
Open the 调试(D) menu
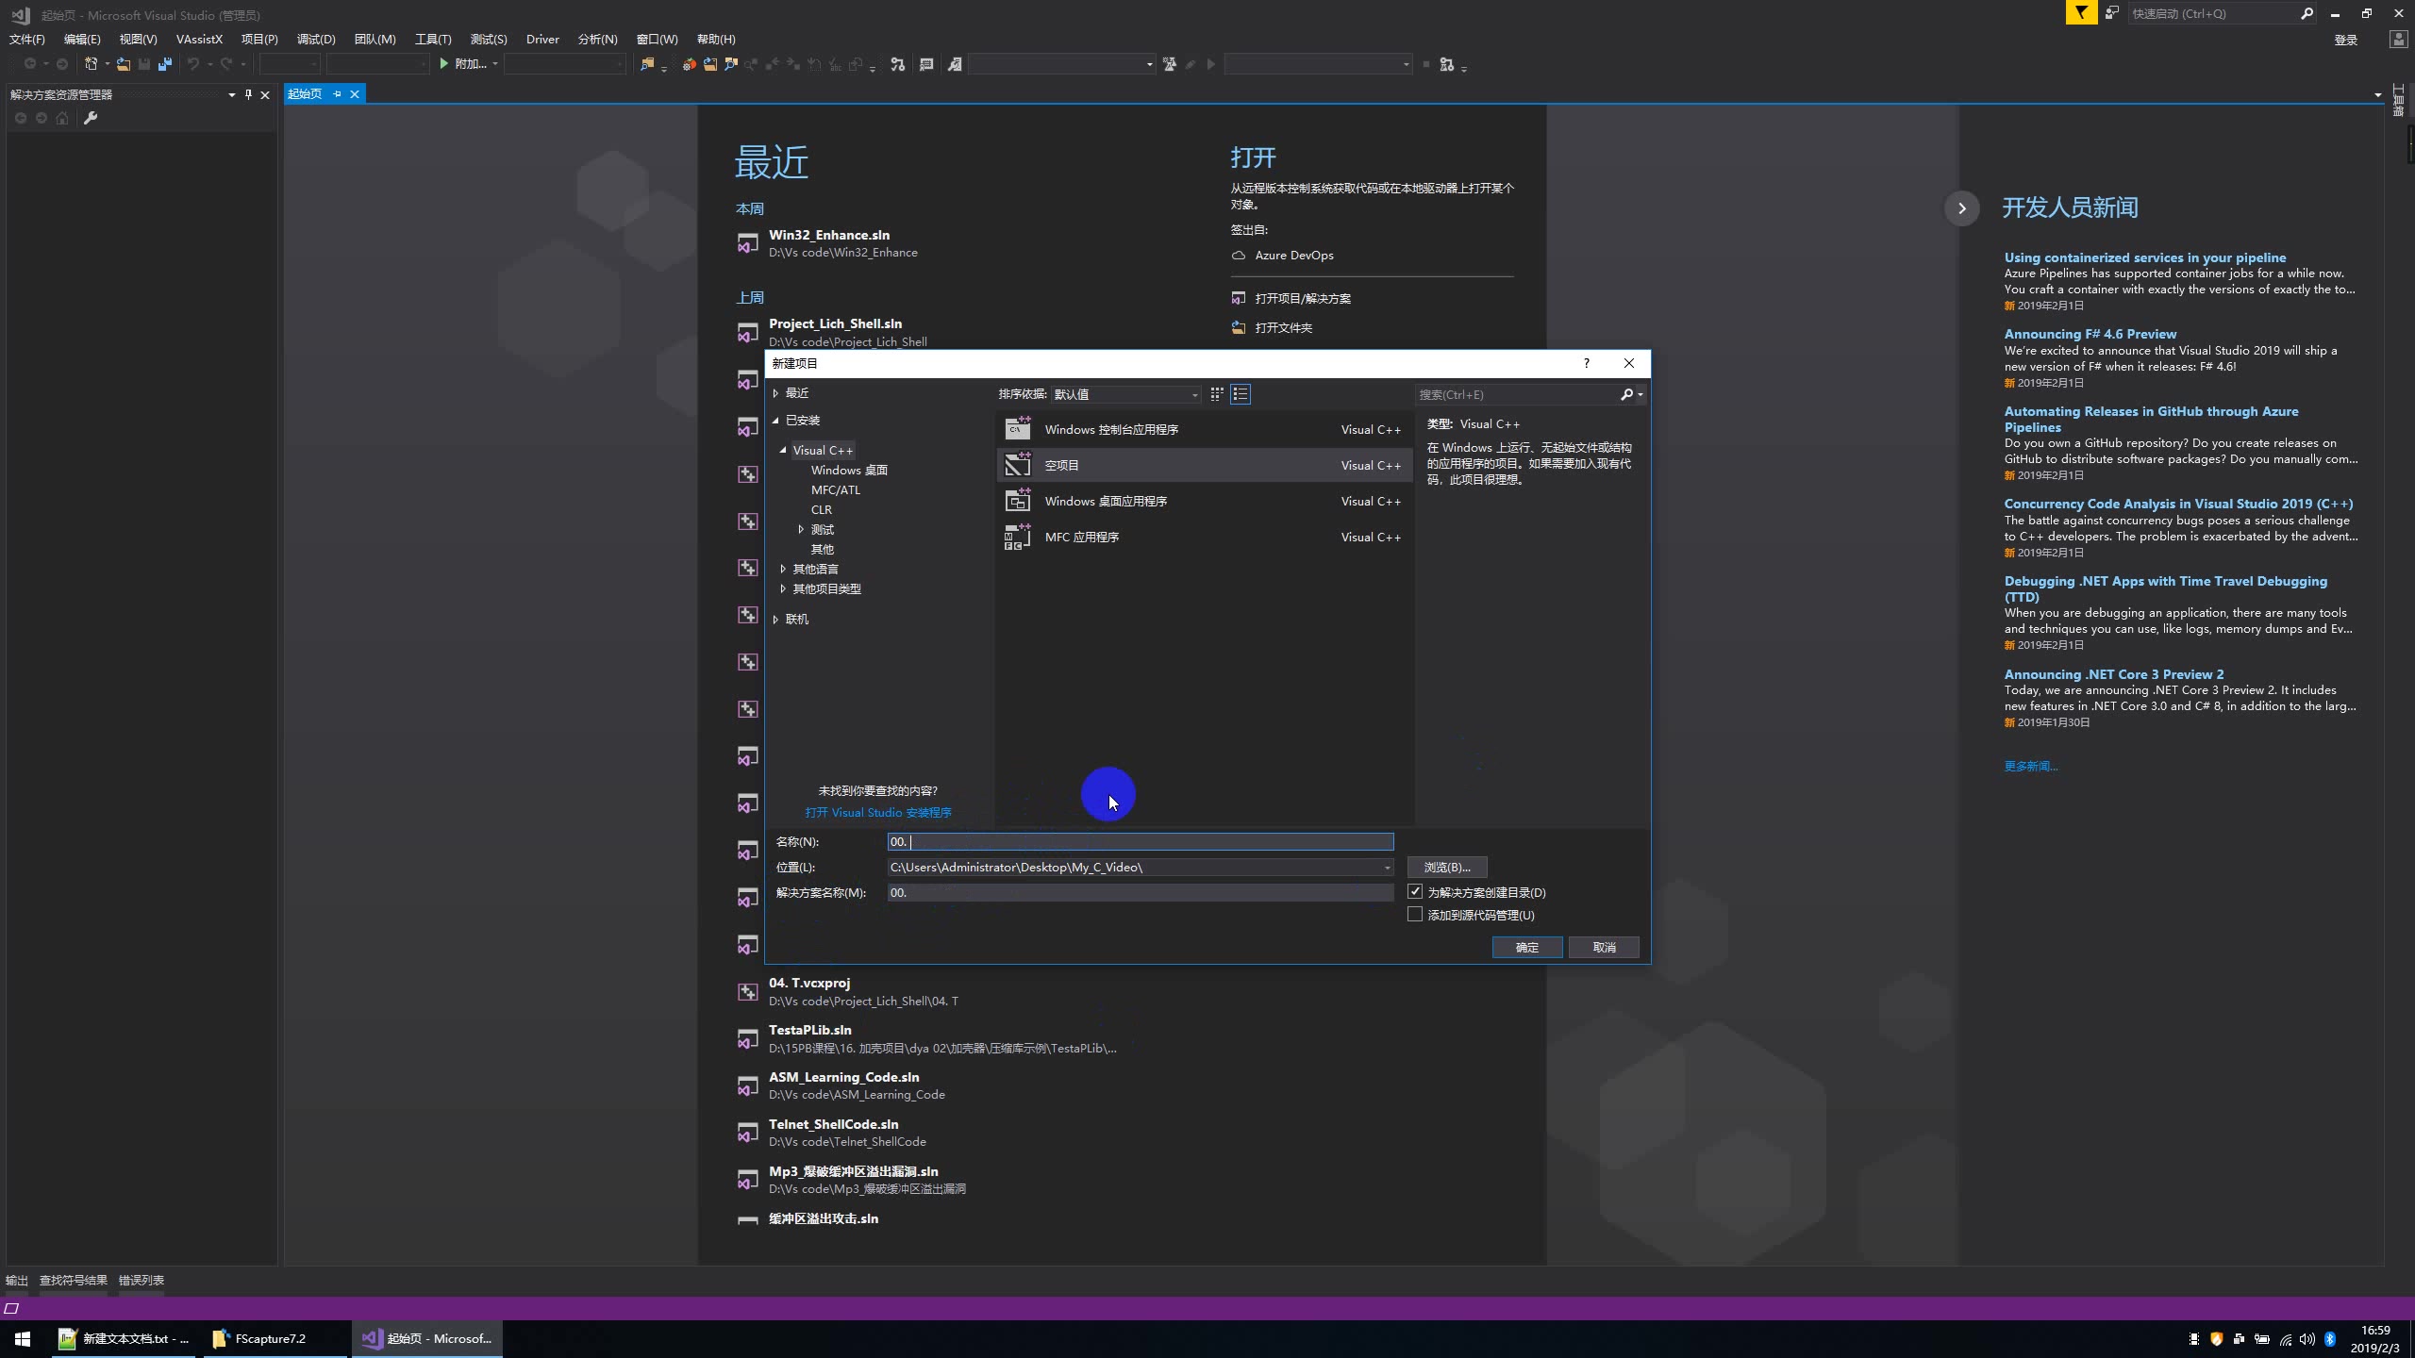pyautogui.click(x=315, y=39)
